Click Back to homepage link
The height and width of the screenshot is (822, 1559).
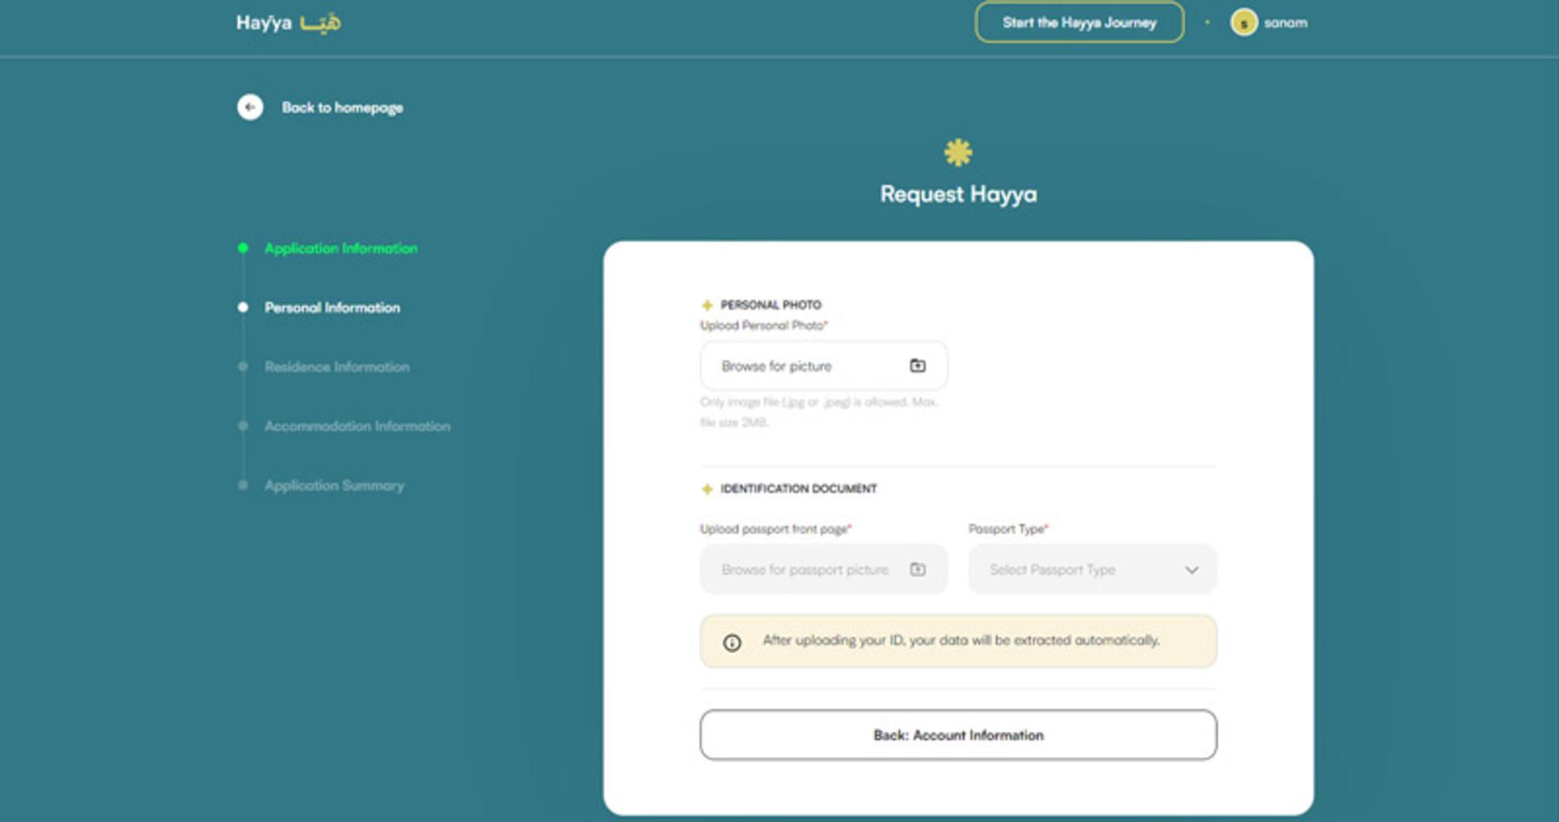(x=342, y=107)
